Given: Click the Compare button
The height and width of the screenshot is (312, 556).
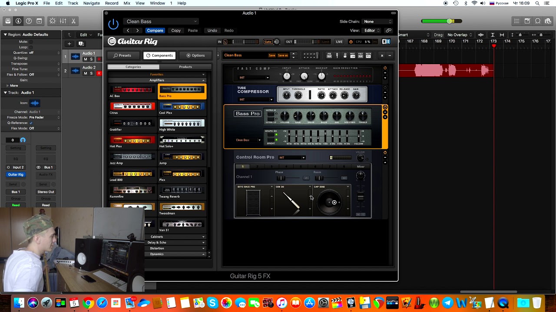Looking at the screenshot, I should pyautogui.click(x=155, y=30).
